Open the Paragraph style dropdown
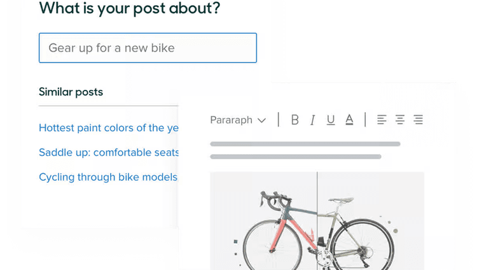 pos(238,120)
